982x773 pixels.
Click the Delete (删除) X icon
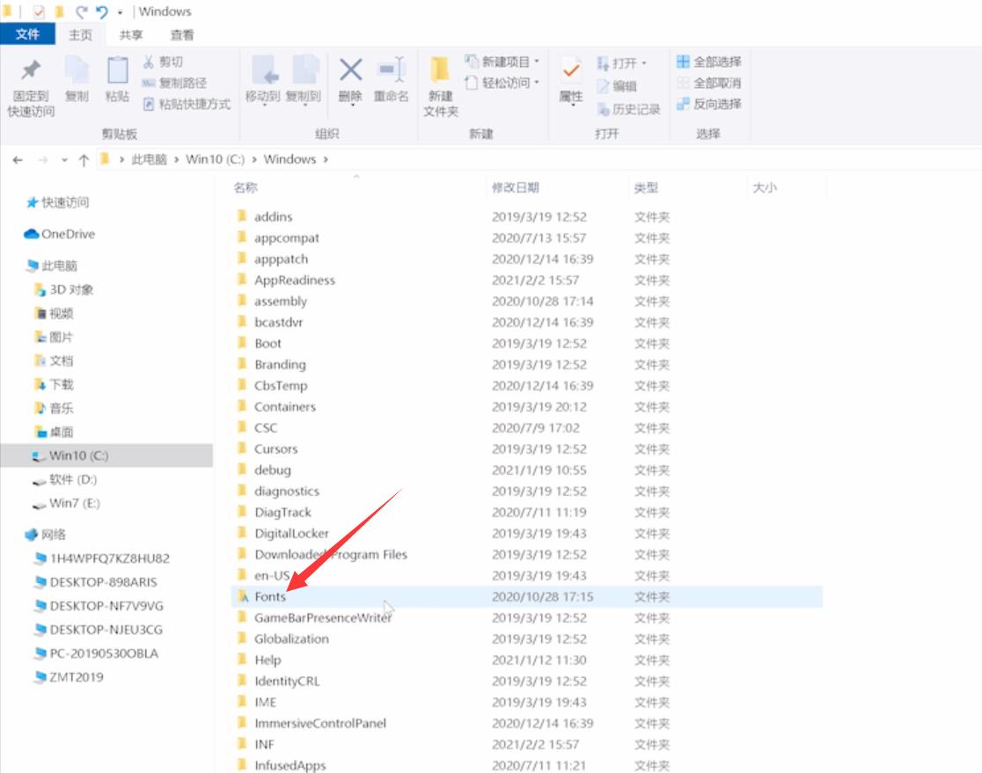351,69
